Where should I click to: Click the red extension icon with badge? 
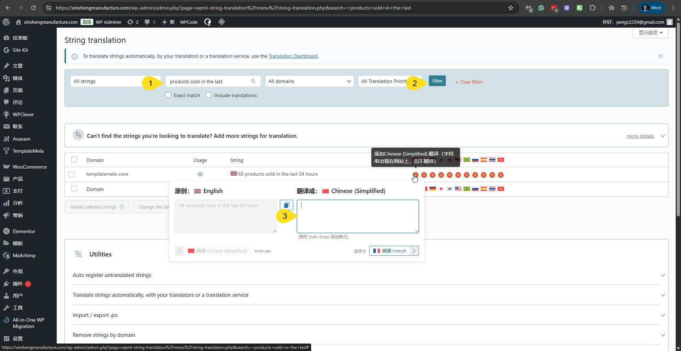(x=554, y=8)
